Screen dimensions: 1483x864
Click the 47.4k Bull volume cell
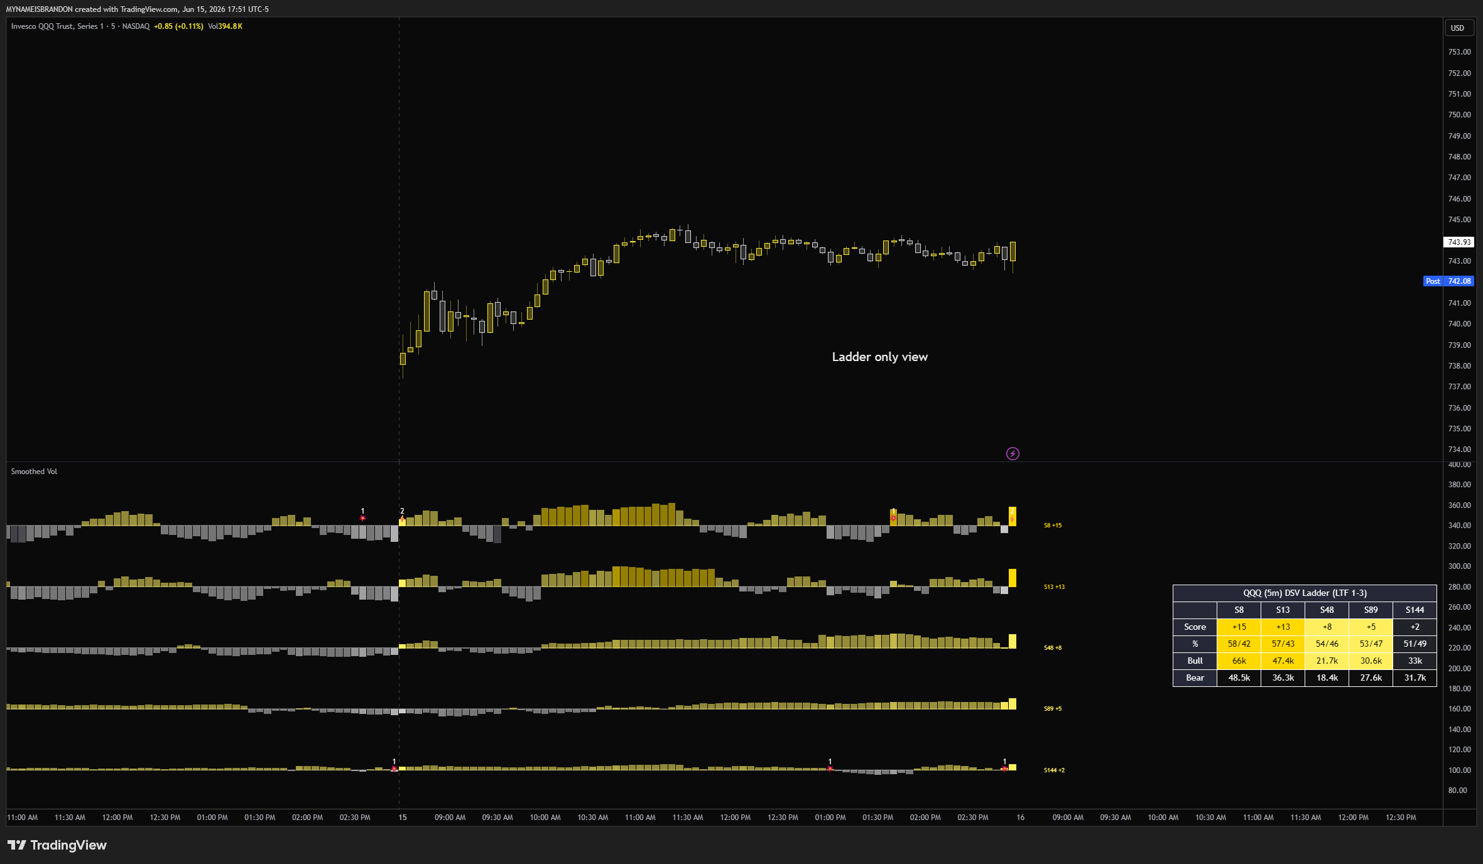[x=1283, y=661]
